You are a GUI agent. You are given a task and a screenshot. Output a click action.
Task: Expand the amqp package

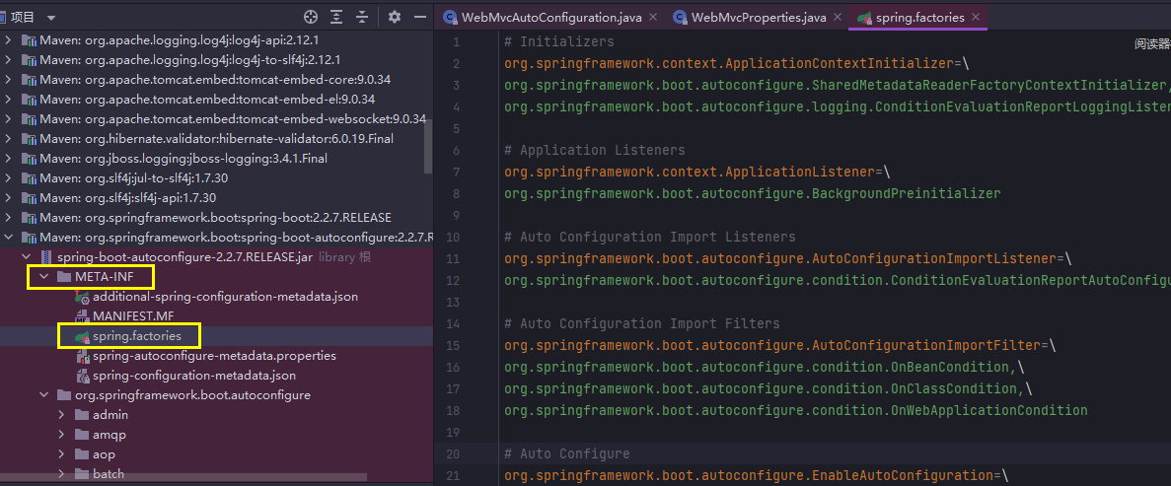click(x=63, y=435)
